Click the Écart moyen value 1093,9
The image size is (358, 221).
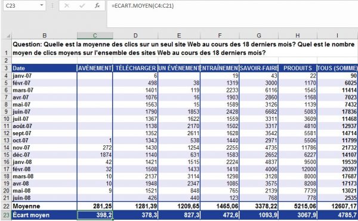pos(259,215)
